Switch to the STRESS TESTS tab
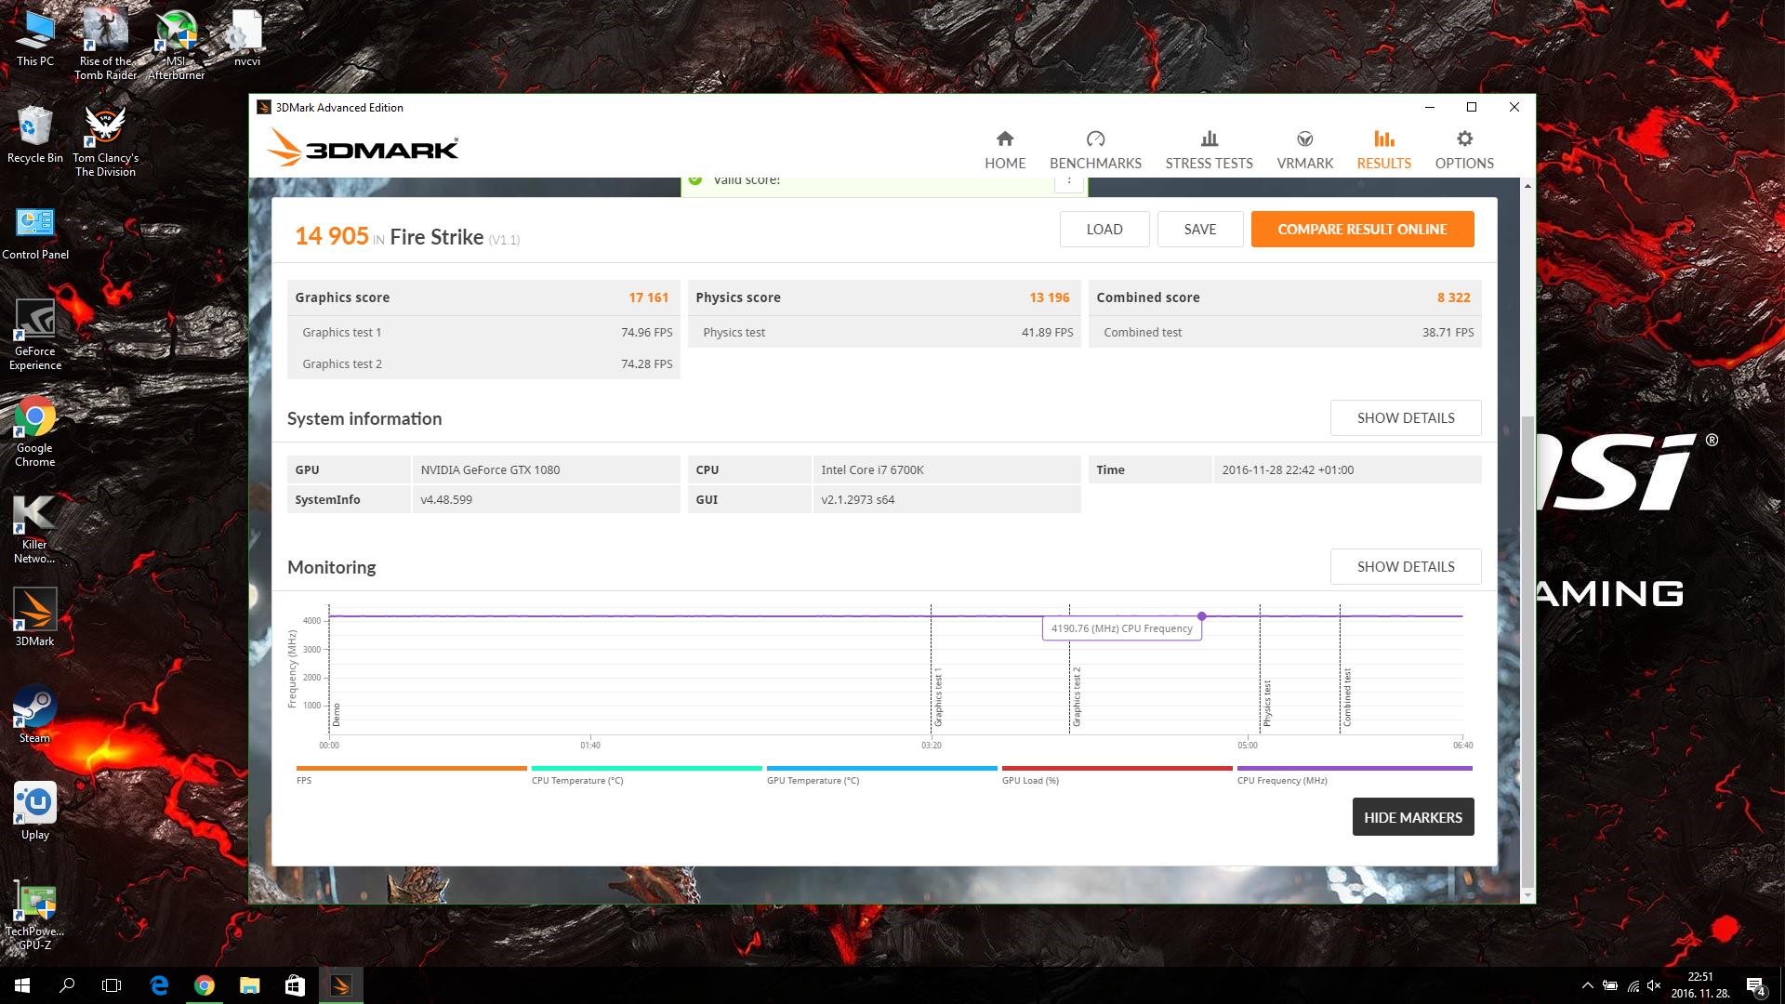Screen dimensions: 1785x1004 [x=1209, y=150]
